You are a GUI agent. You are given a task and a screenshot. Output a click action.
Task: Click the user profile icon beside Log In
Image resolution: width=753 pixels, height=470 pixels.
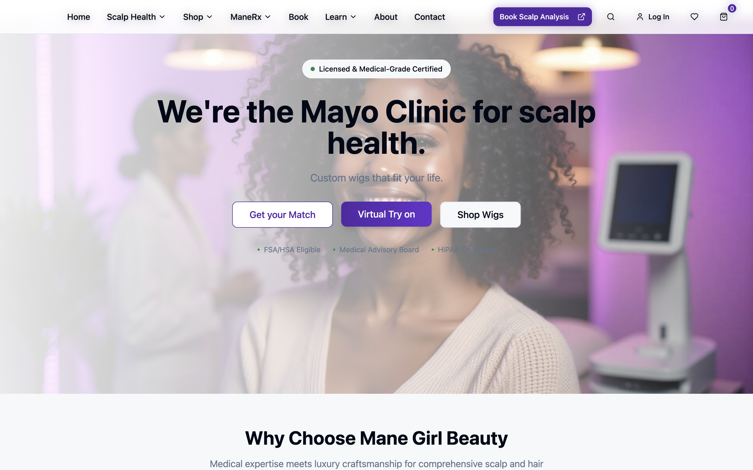click(x=640, y=17)
